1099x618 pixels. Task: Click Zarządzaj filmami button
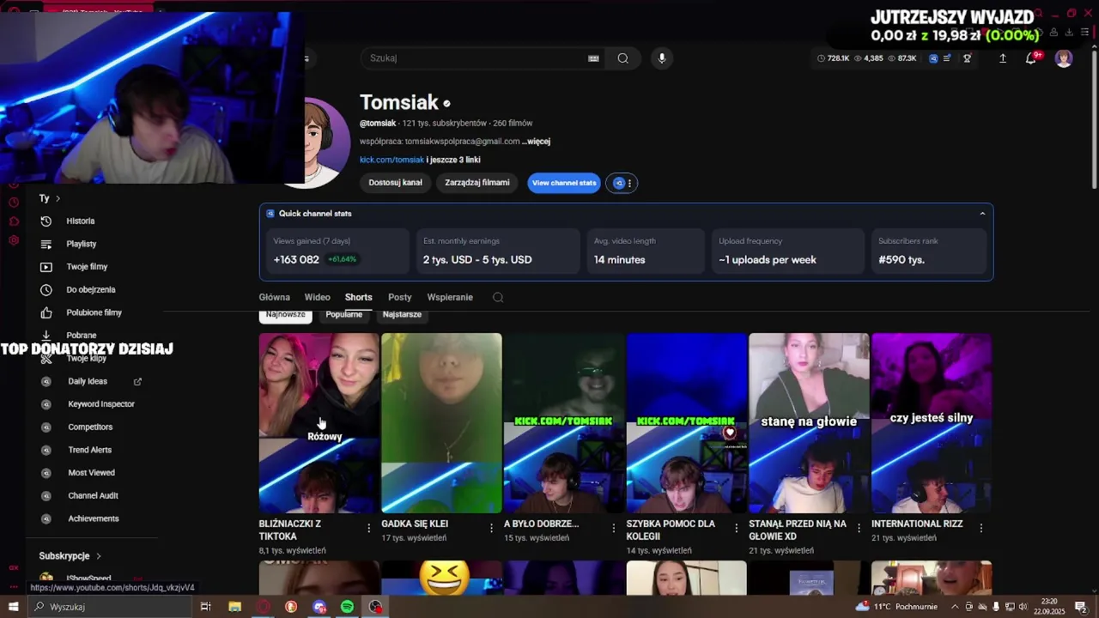pos(477,183)
